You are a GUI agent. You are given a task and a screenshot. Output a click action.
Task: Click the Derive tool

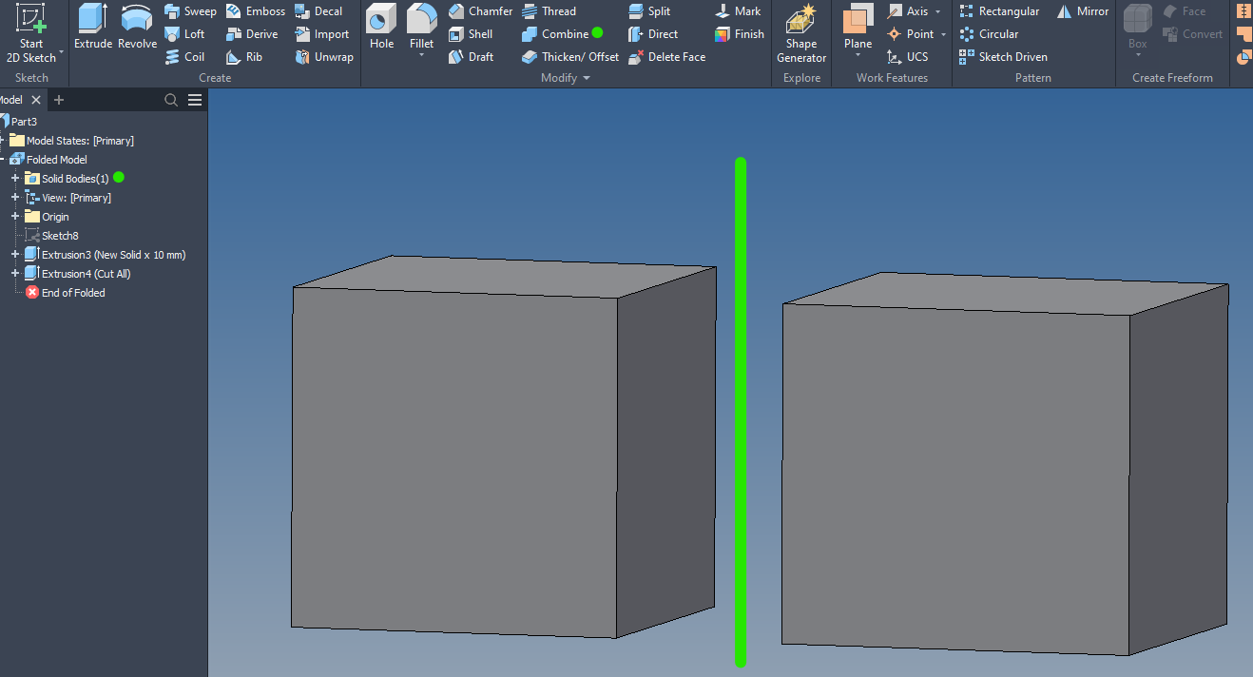[252, 34]
